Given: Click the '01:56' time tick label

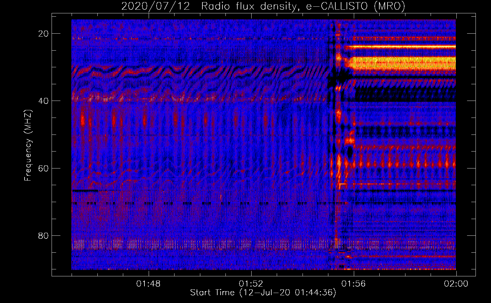Looking at the screenshot, I should pyautogui.click(x=354, y=284).
